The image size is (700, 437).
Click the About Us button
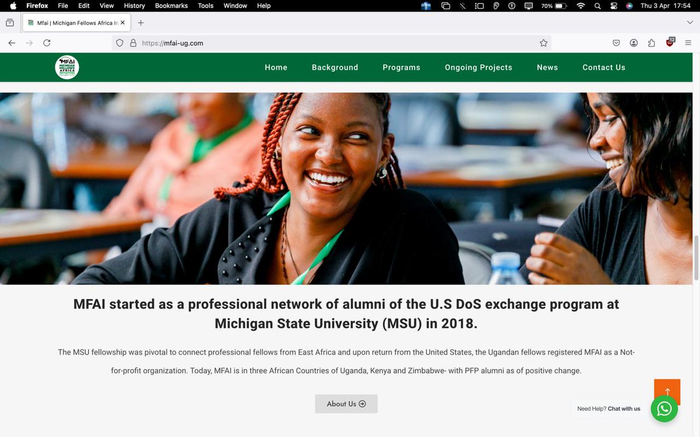coord(346,404)
